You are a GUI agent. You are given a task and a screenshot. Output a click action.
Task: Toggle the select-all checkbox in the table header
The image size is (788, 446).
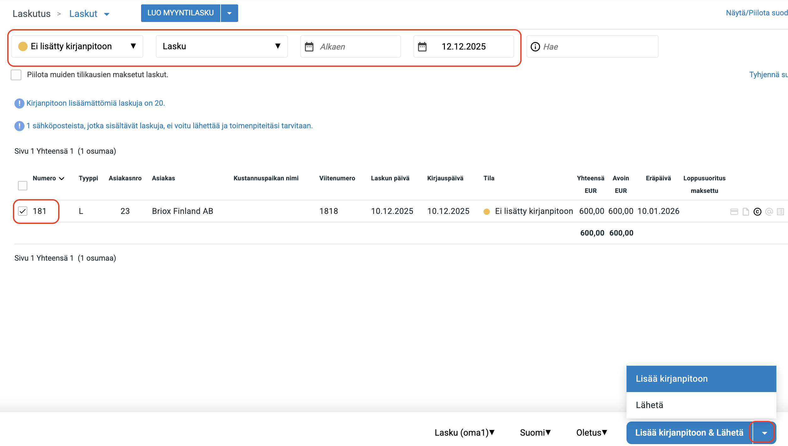pyautogui.click(x=23, y=186)
